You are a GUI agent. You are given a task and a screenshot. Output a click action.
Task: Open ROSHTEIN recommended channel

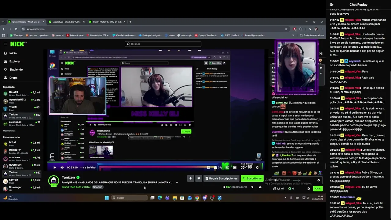click(x=21, y=166)
